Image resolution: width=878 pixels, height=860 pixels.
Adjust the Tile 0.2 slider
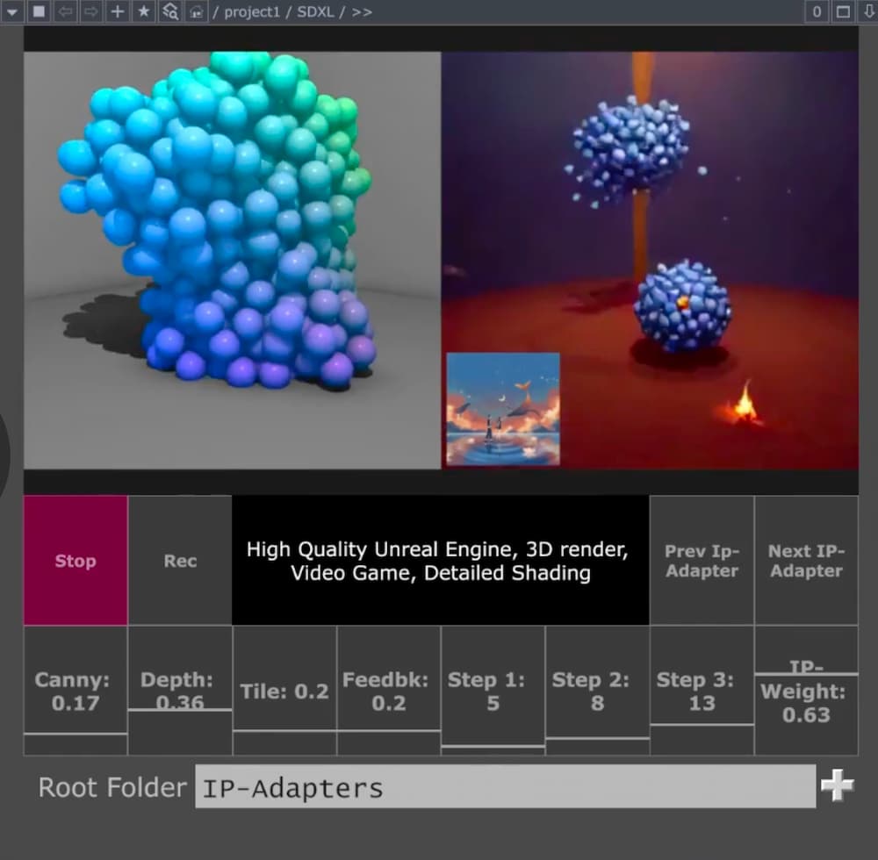(284, 691)
